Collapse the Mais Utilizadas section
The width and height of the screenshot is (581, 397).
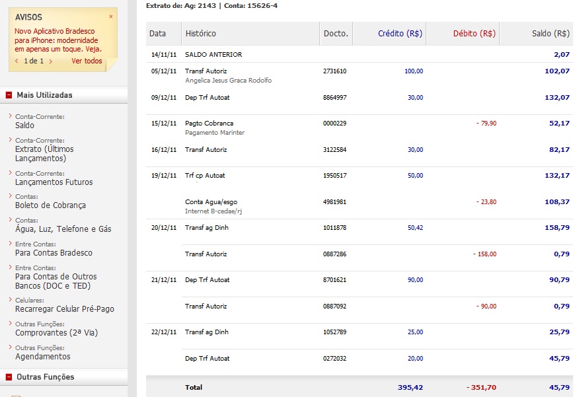[9, 95]
